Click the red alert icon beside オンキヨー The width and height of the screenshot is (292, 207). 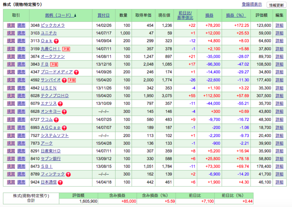click(x=64, y=112)
